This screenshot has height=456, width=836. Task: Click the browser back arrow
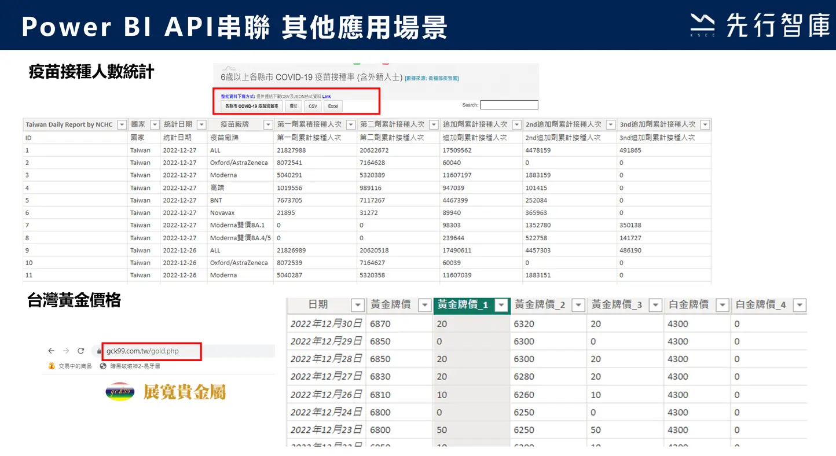point(51,351)
